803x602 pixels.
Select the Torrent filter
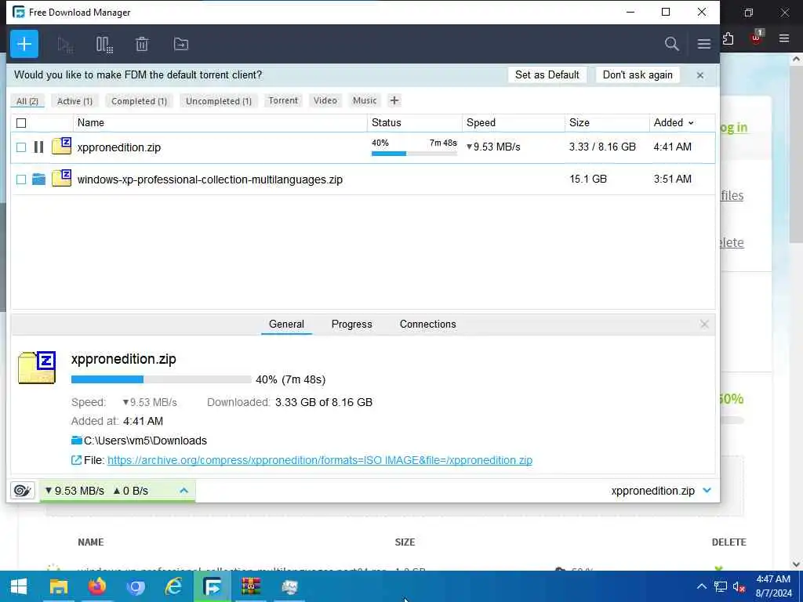tap(283, 100)
